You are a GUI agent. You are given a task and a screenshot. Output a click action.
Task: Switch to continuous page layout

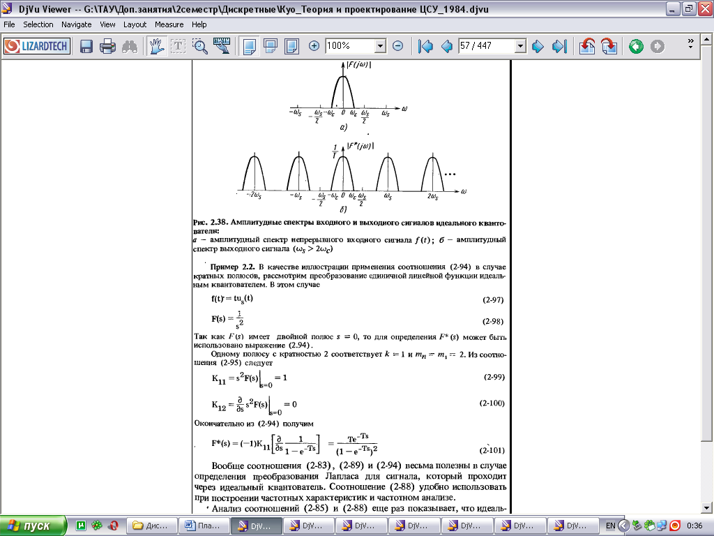[x=271, y=46]
